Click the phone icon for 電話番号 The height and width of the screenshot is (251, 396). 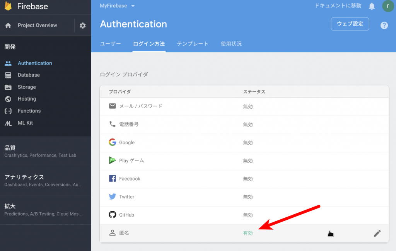click(x=113, y=124)
